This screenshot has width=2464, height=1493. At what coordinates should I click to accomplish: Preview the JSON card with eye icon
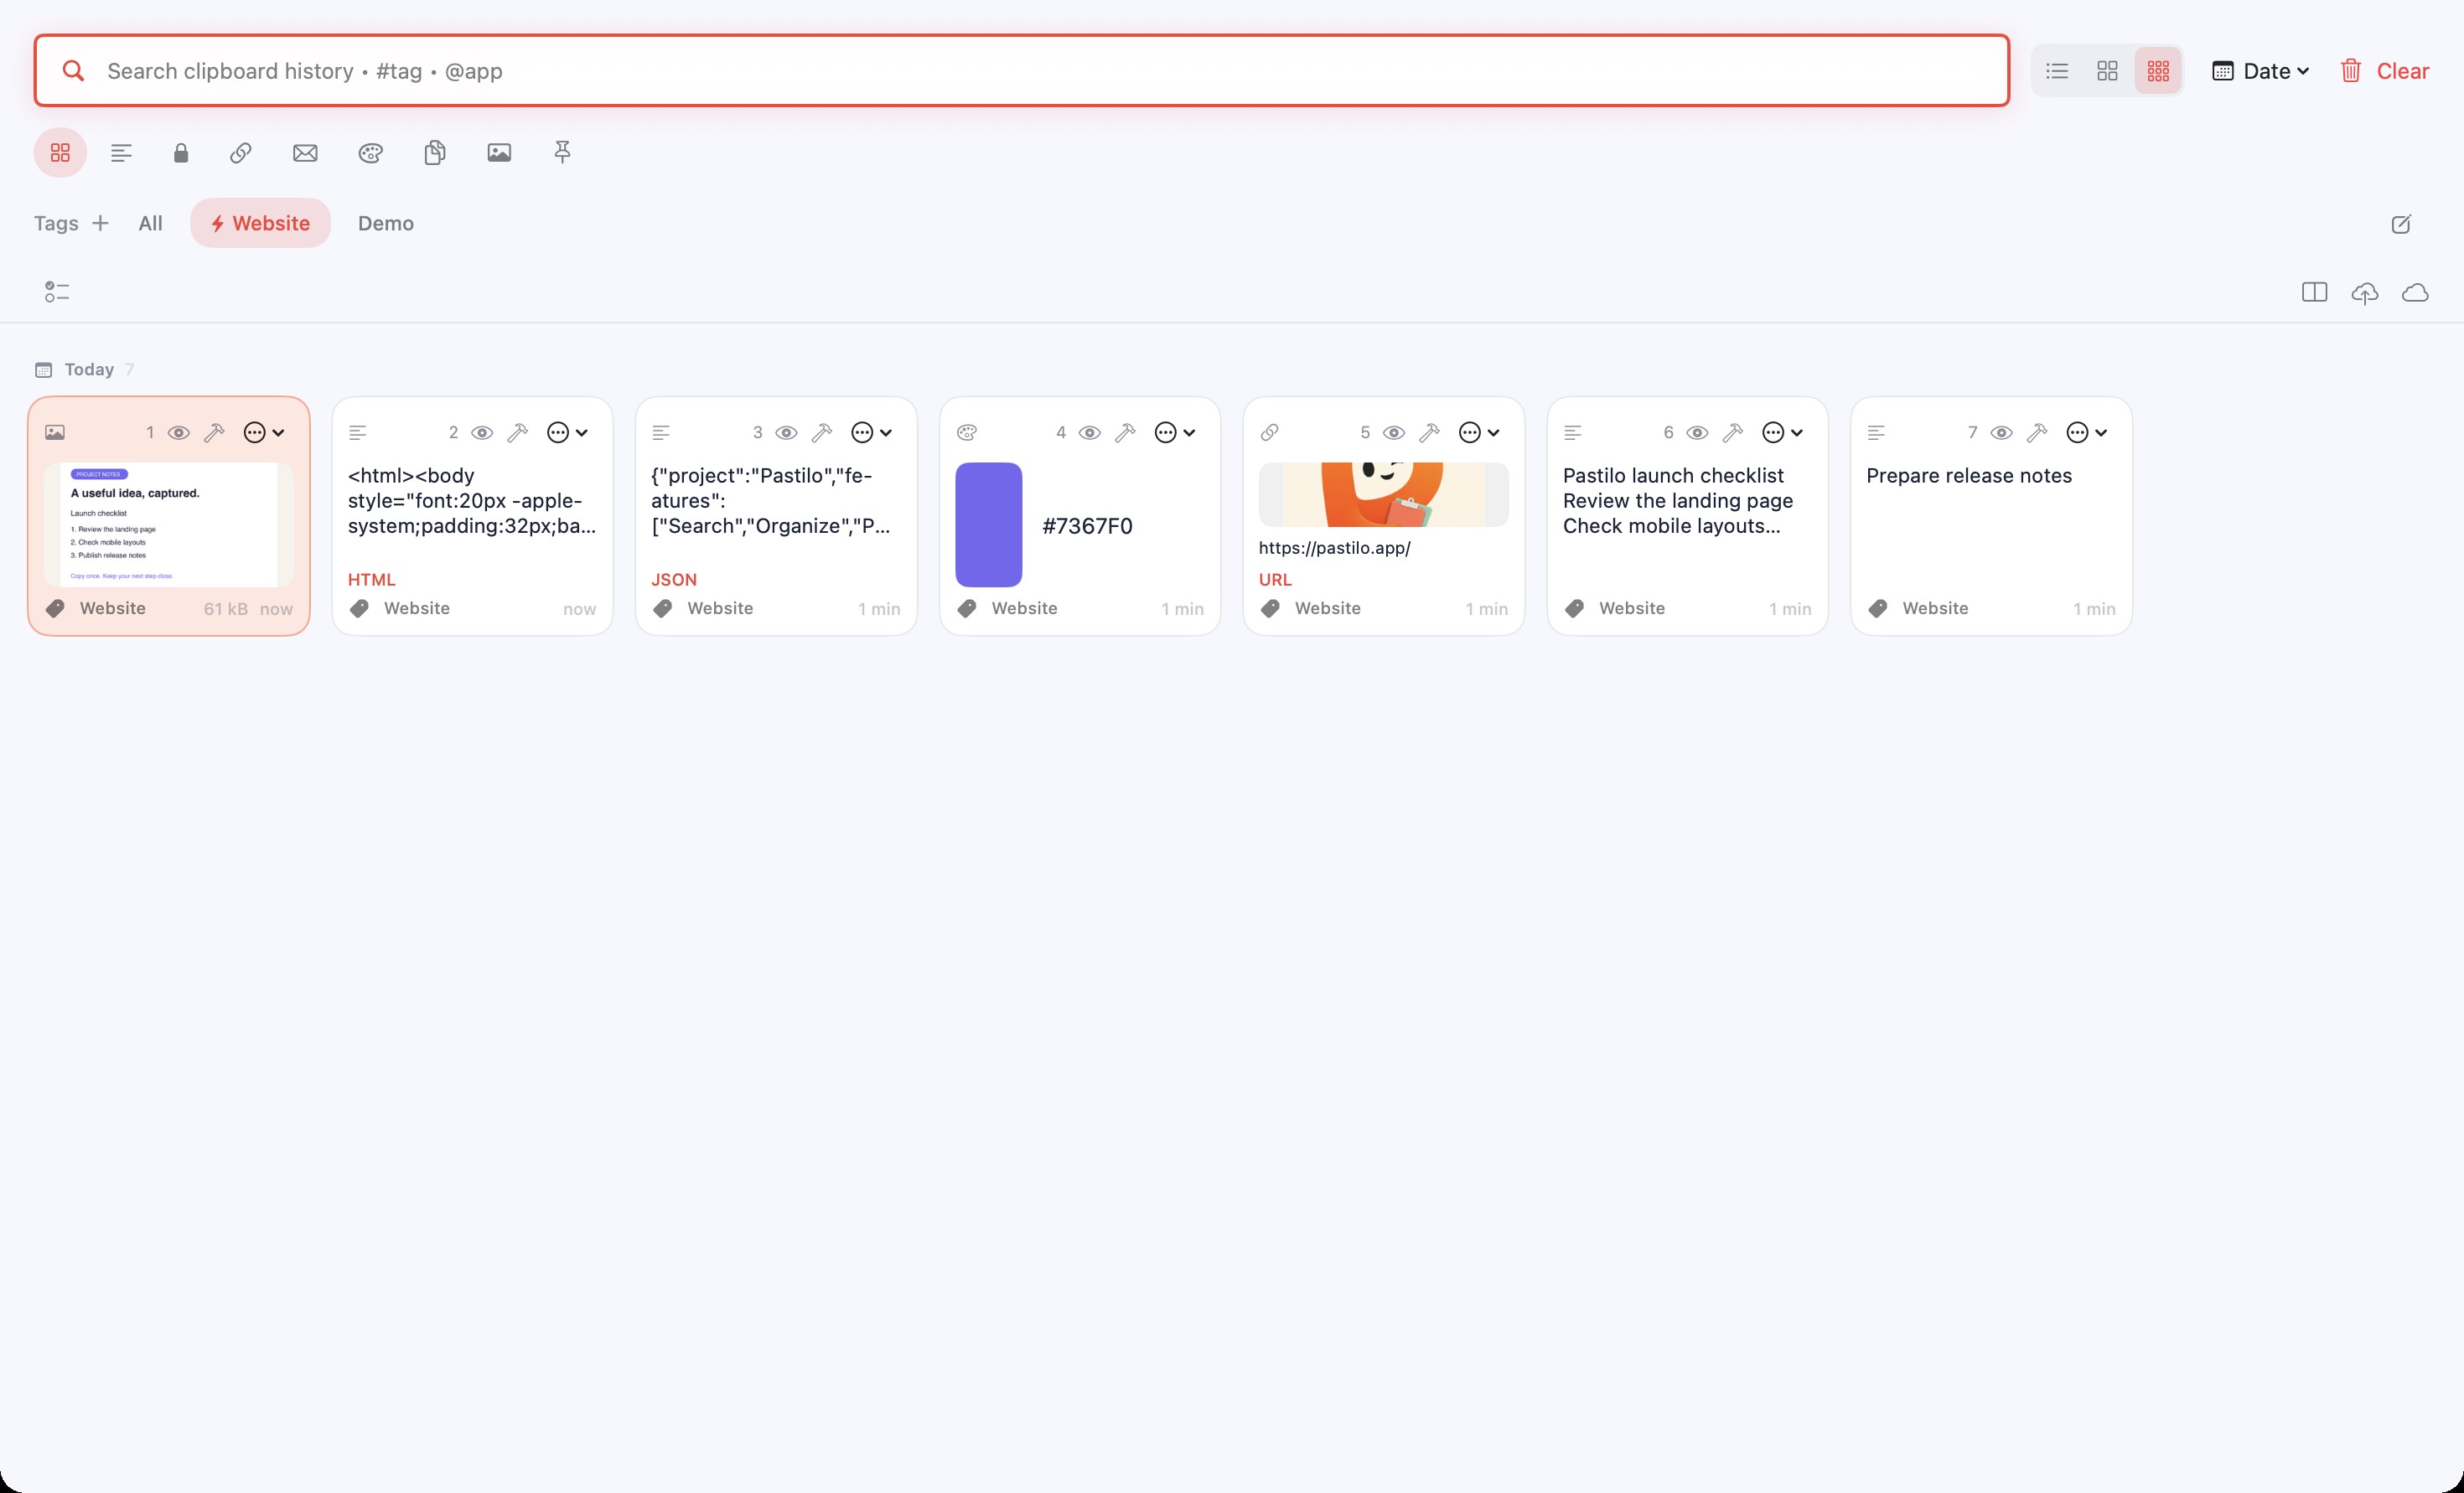click(786, 433)
